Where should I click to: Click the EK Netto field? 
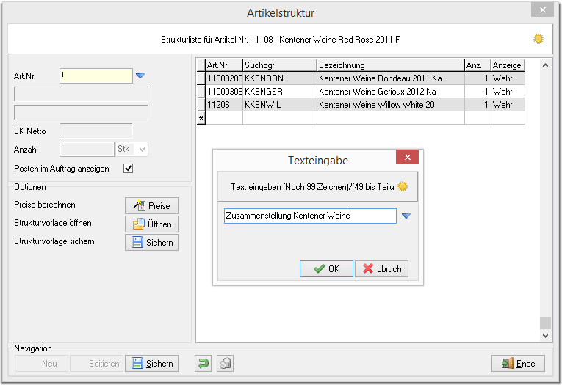click(96, 131)
